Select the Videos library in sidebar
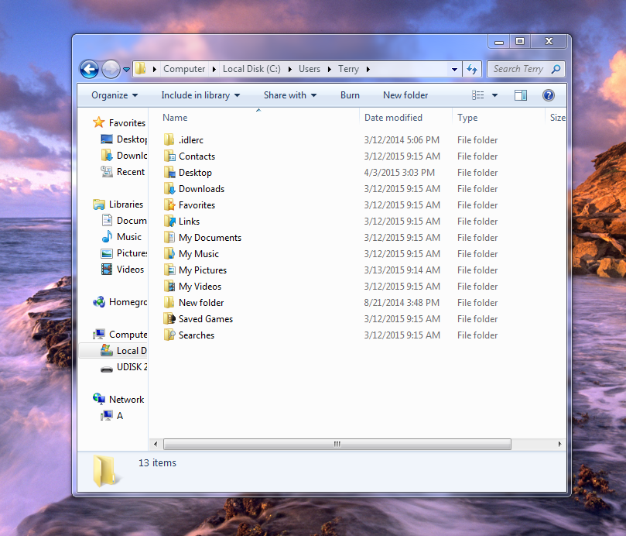 pos(130,270)
